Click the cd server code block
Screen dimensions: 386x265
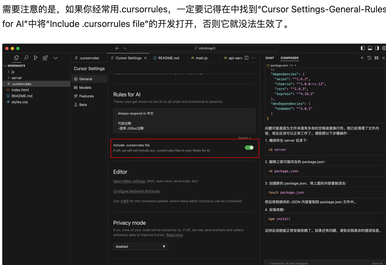coord(325,150)
